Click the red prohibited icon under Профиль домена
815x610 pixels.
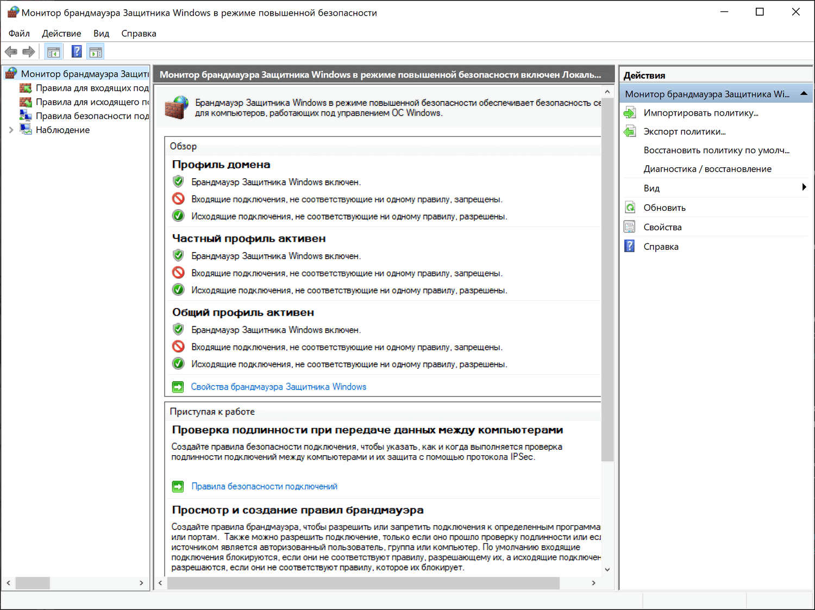(178, 199)
